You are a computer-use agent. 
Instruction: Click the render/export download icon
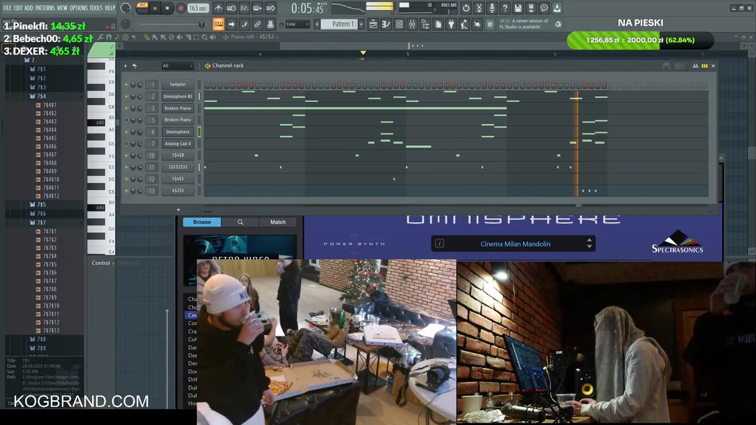click(557, 8)
